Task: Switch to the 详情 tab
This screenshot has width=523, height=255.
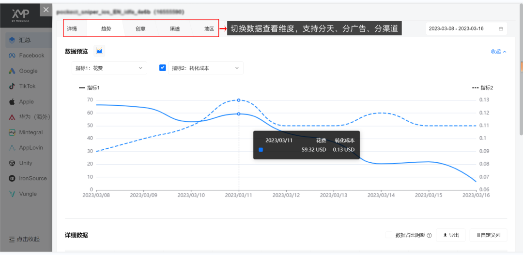Action: click(x=72, y=28)
